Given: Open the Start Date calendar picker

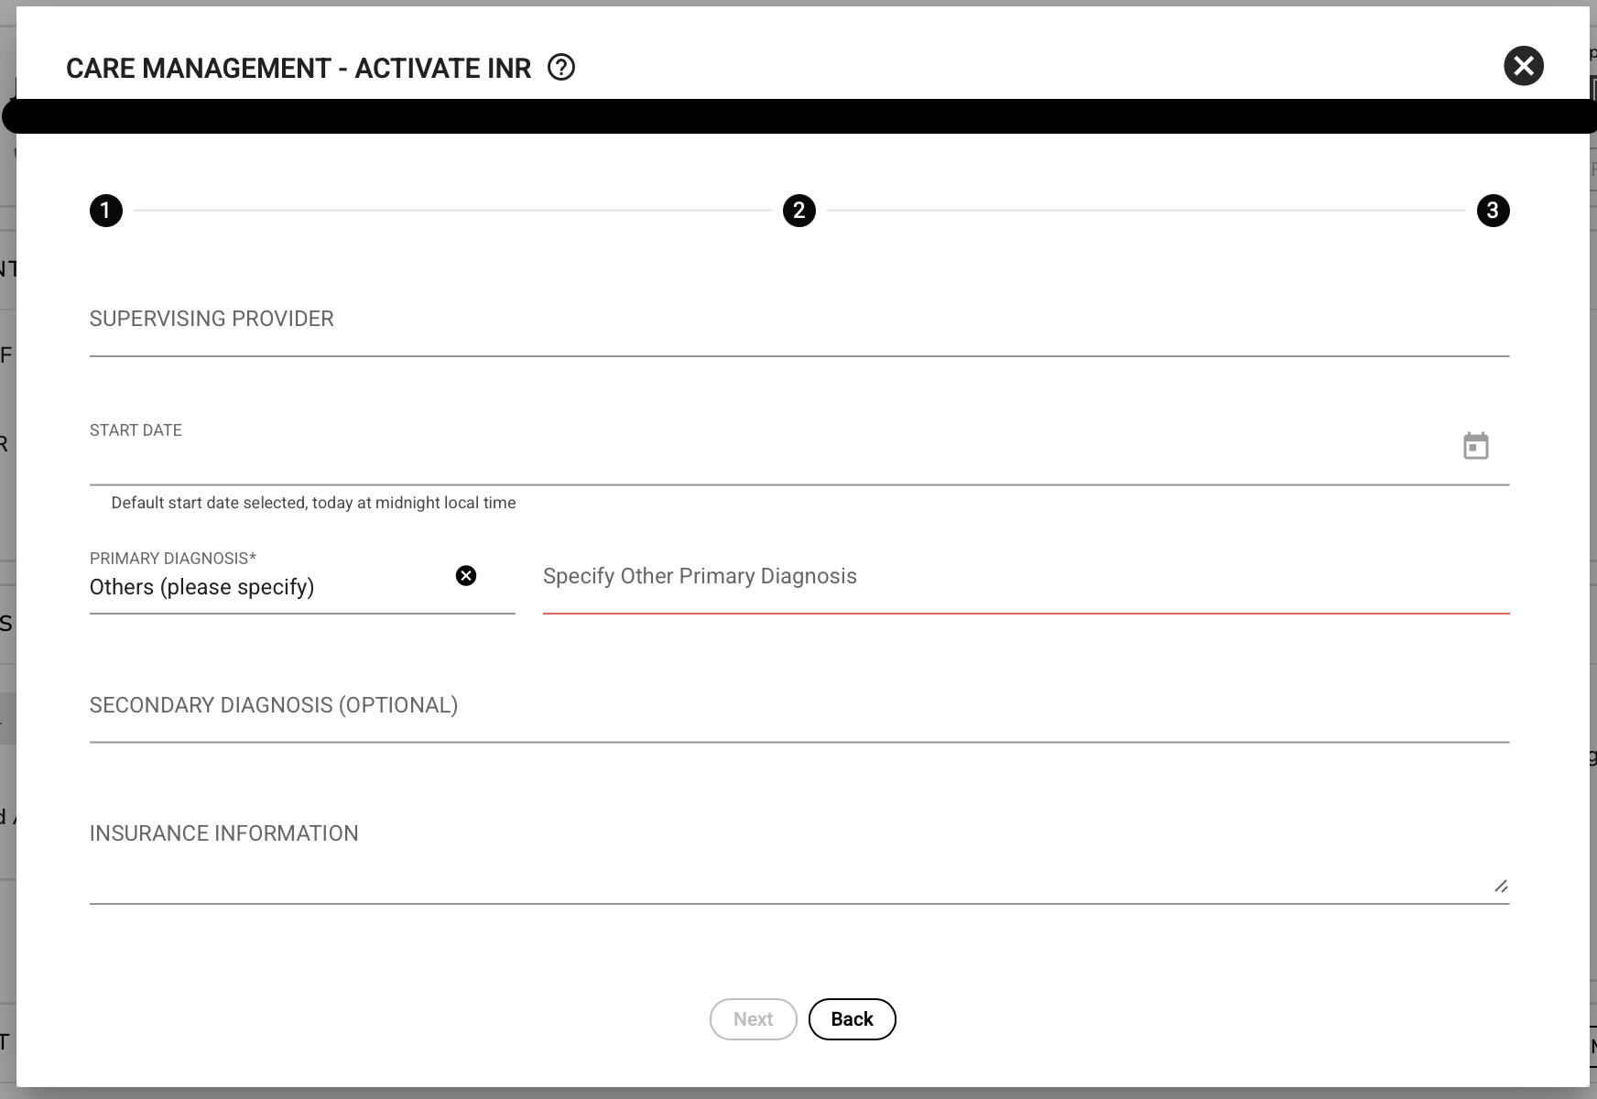Looking at the screenshot, I should point(1475,447).
